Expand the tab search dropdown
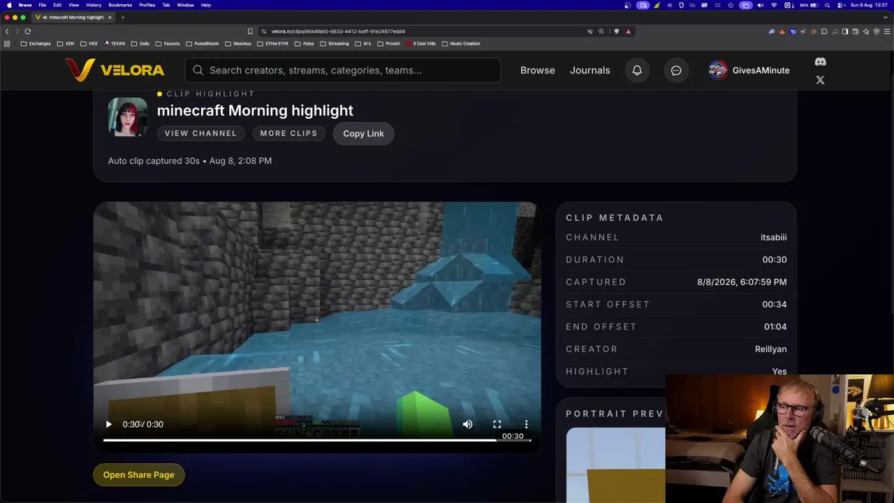The height and width of the screenshot is (503, 894). click(x=886, y=17)
